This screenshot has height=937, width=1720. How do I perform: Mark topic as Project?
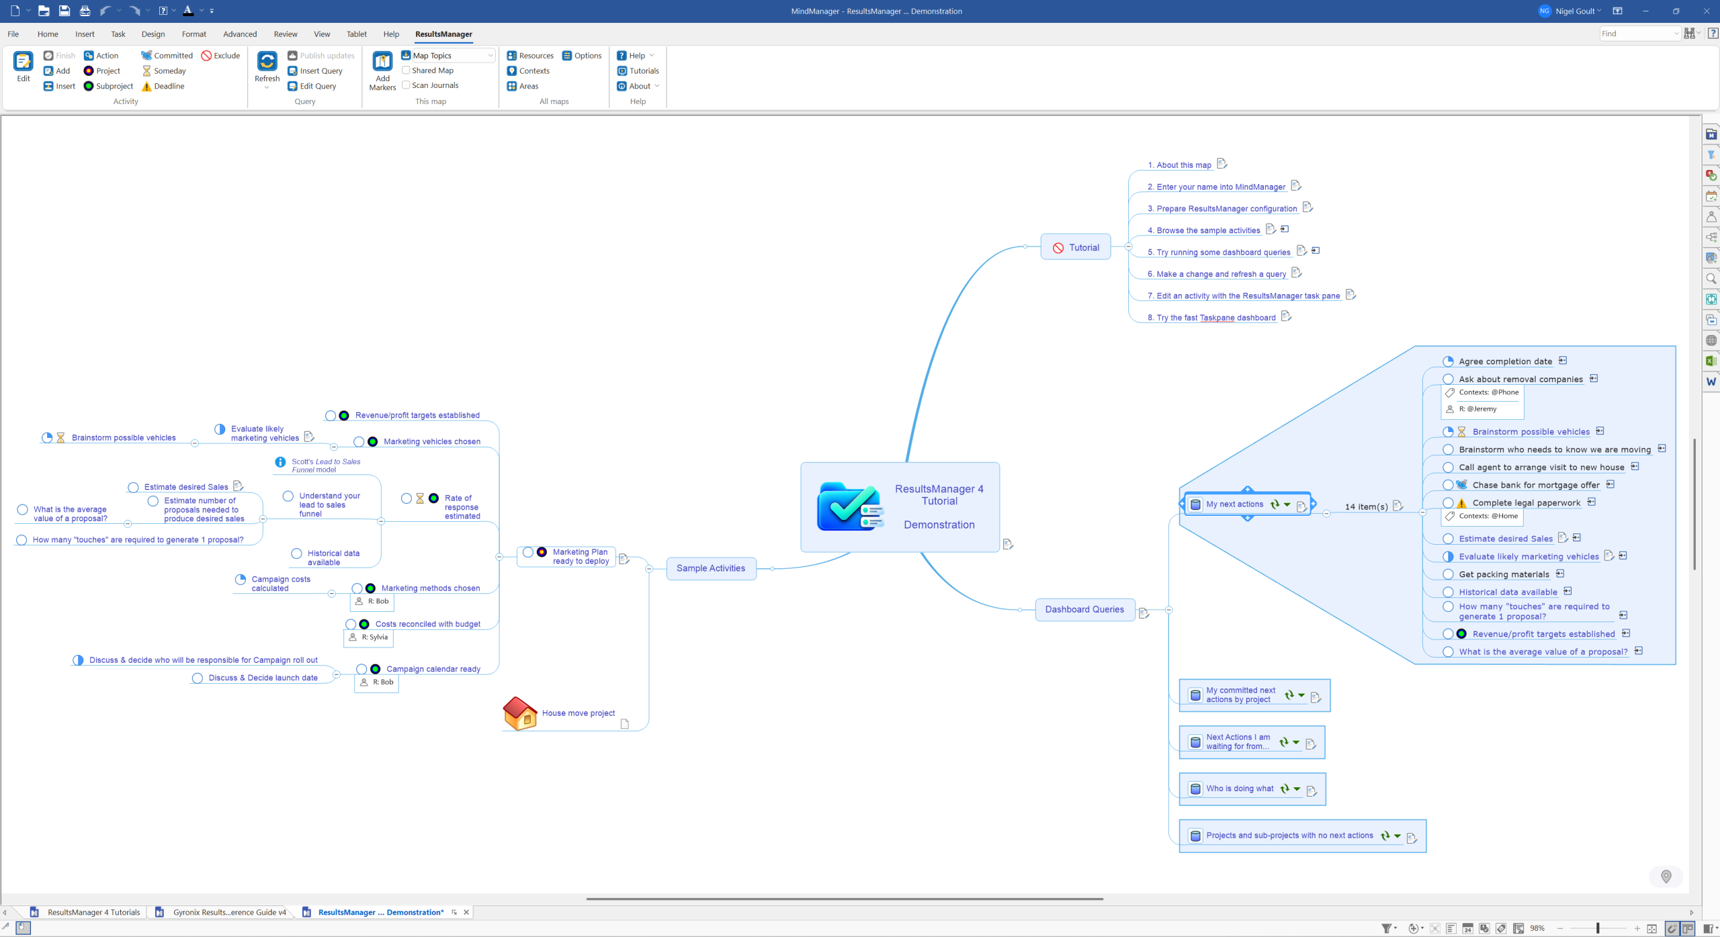coord(102,71)
